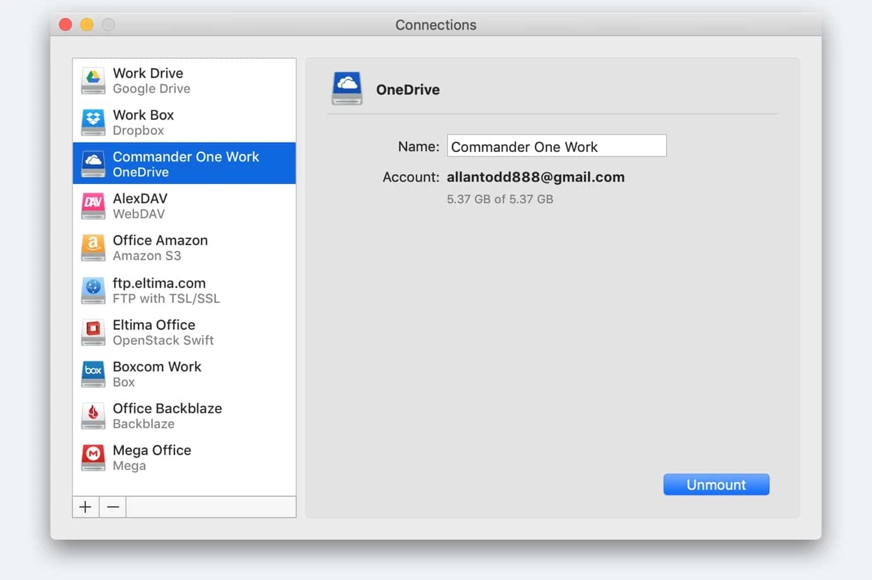Edit the connection Name field

(556, 146)
